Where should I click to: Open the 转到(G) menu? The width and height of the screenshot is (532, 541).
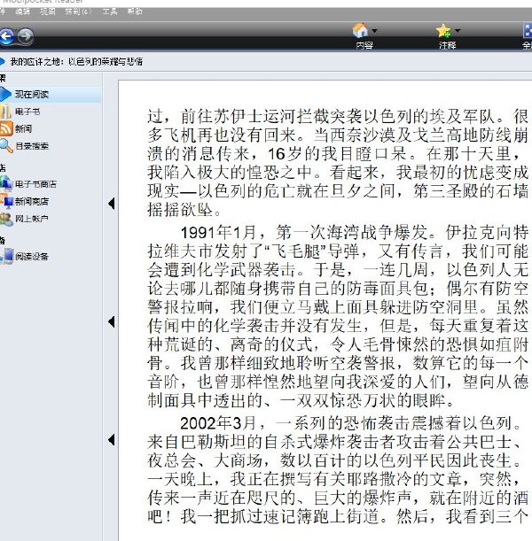(78, 12)
